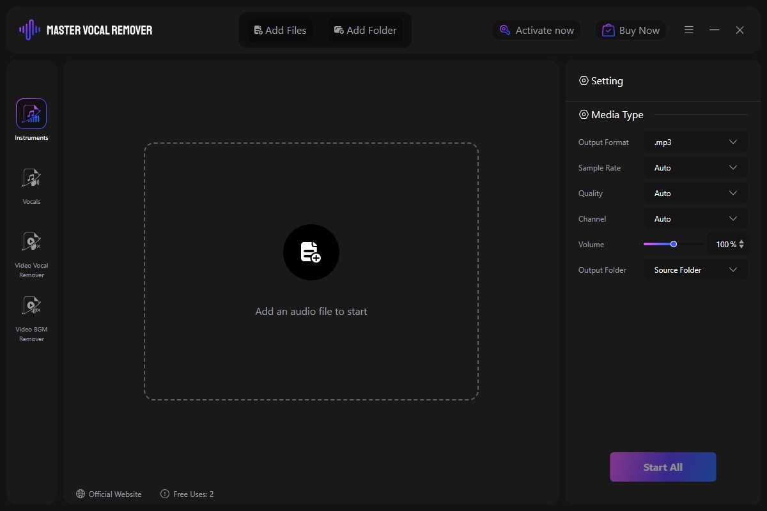The width and height of the screenshot is (767, 511).
Task: Click the Add Folder button
Action: click(x=366, y=30)
